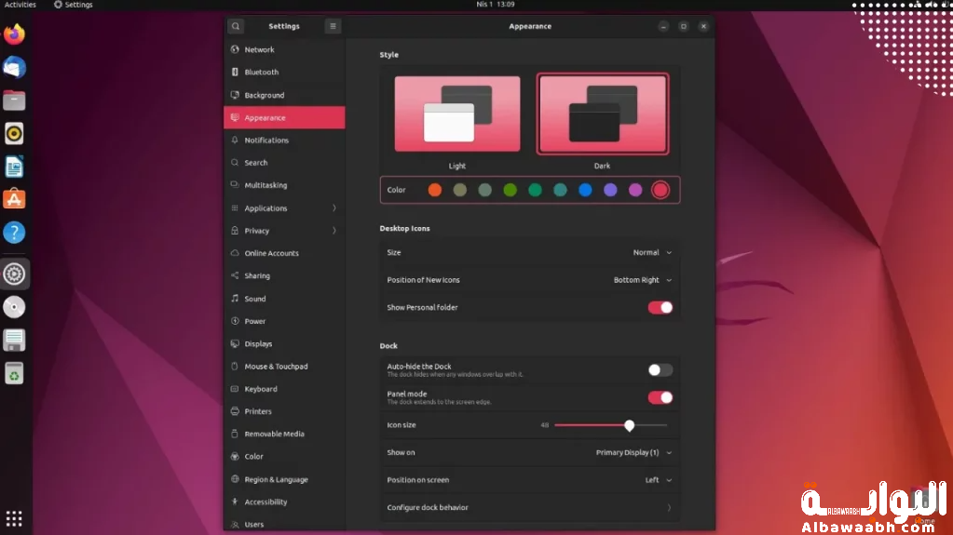This screenshot has height=535, width=953.
Task: Open the Help icon in the dock
Action: (x=14, y=233)
